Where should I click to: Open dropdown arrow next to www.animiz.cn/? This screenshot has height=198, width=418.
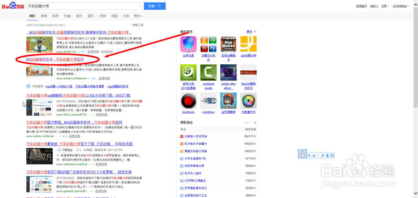79,51
